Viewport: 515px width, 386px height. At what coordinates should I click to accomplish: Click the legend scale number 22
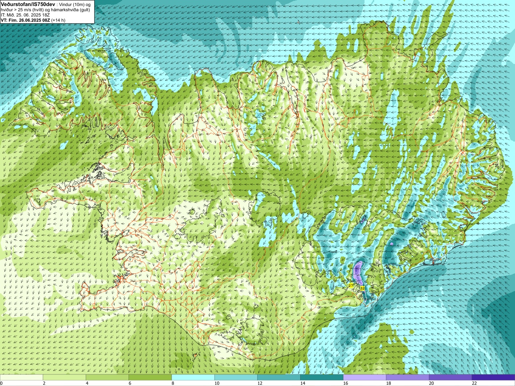point(474,383)
